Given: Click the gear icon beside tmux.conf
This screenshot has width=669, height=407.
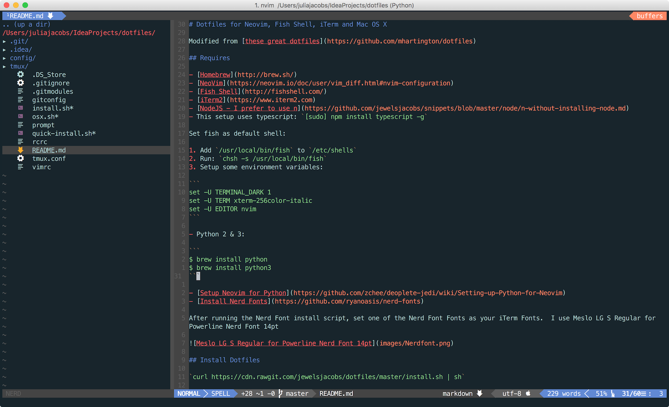Looking at the screenshot, I should (x=20, y=158).
